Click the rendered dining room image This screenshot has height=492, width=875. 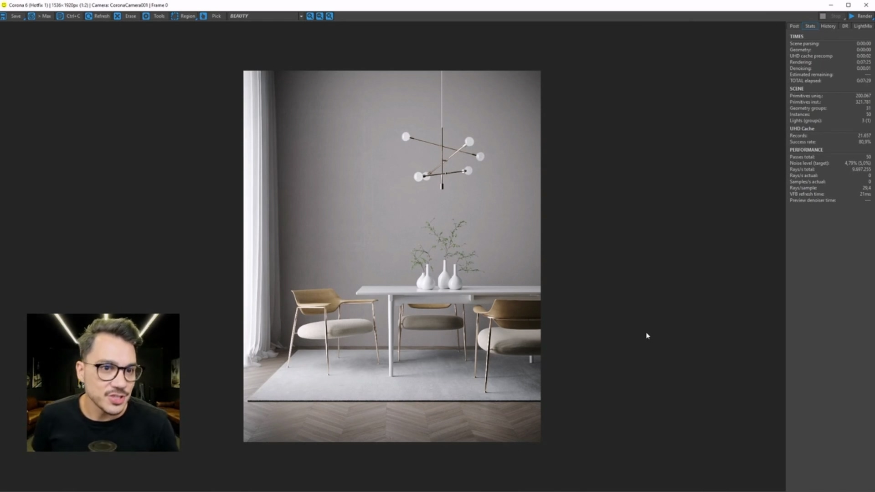(x=392, y=256)
